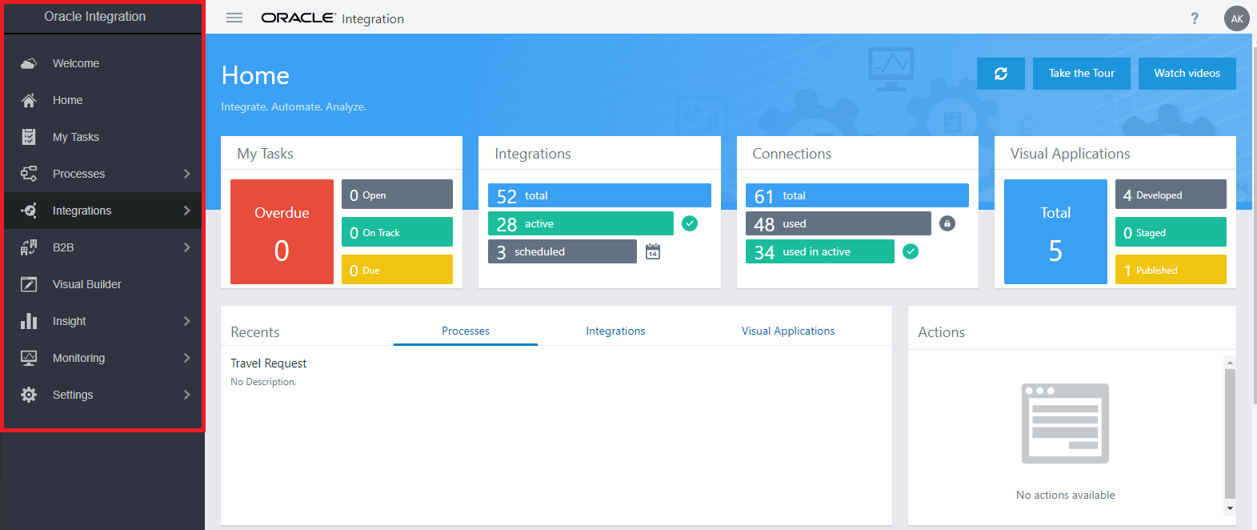The height and width of the screenshot is (530, 1257).
Task: Click the checkmark beside used in active
Action: point(911,251)
